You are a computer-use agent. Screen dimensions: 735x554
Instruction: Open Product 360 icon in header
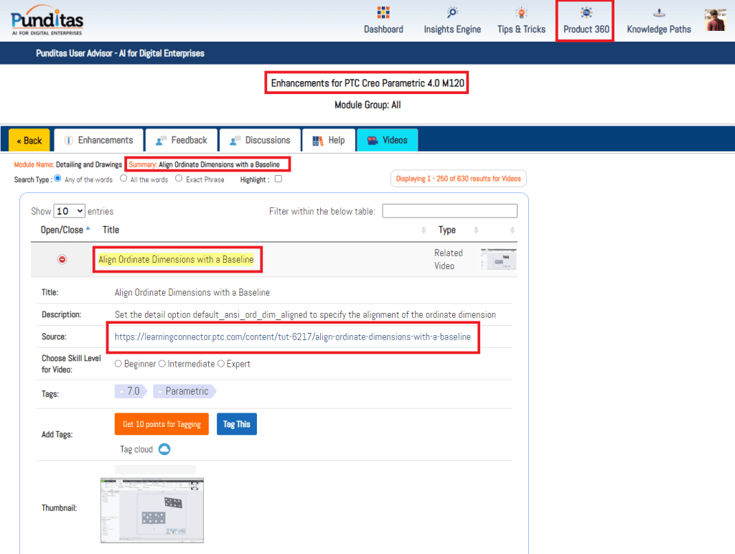pyautogui.click(x=586, y=13)
